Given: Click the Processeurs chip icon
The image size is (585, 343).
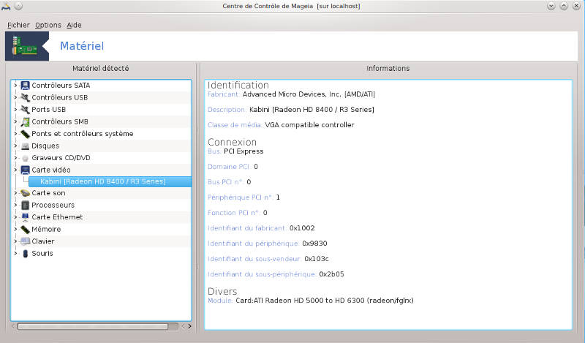Looking at the screenshot, I should pyautogui.click(x=25, y=205).
